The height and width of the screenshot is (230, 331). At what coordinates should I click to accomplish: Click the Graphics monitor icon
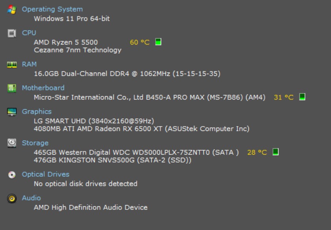[x=12, y=112]
